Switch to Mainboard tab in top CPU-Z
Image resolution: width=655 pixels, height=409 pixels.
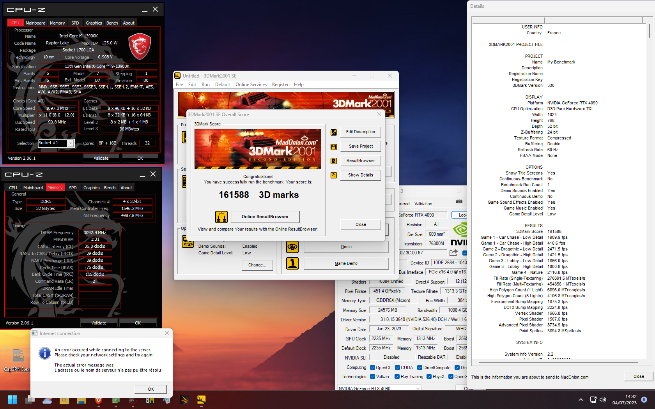(x=35, y=23)
